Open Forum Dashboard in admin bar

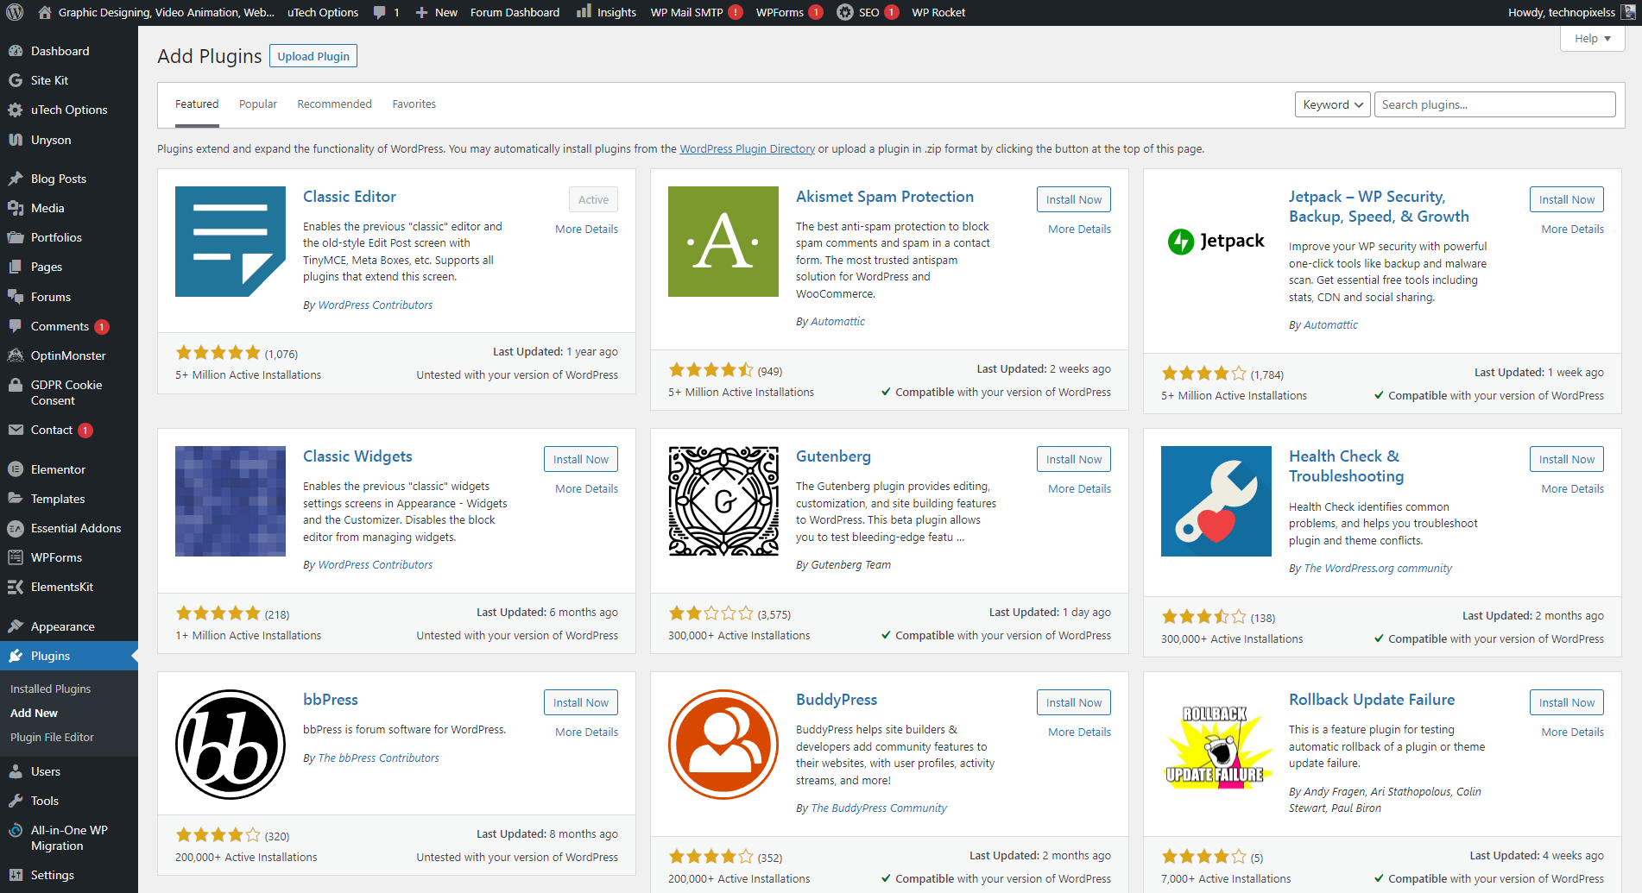pyautogui.click(x=515, y=13)
